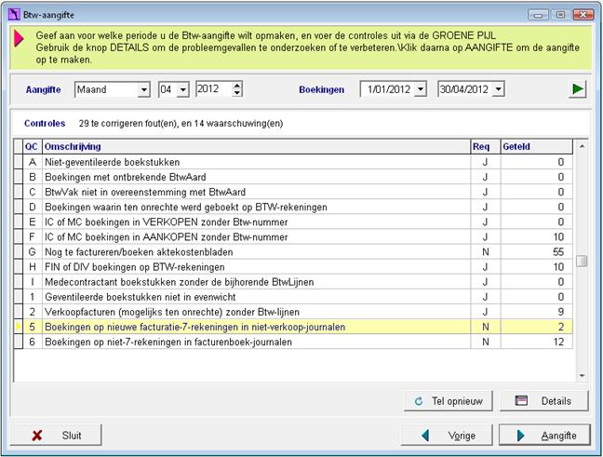The image size is (603, 457).
Task: Click the Req value N of row G
Action: click(x=486, y=252)
